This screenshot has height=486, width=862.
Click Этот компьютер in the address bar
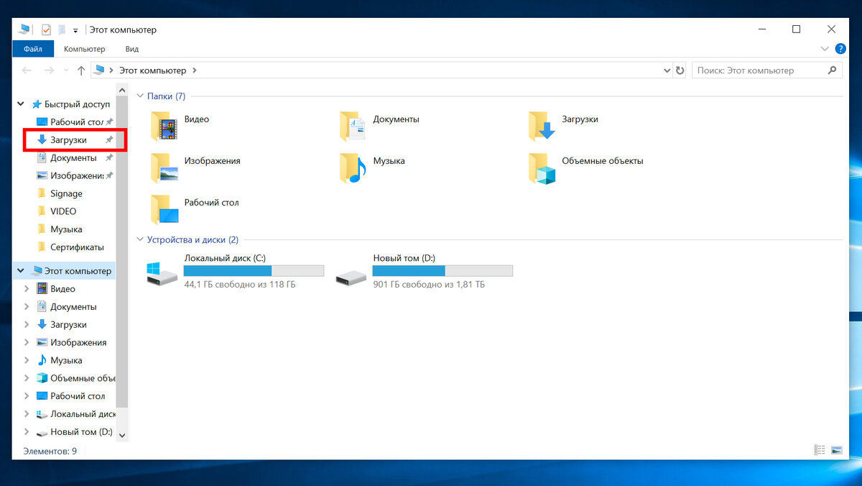pyautogui.click(x=152, y=70)
